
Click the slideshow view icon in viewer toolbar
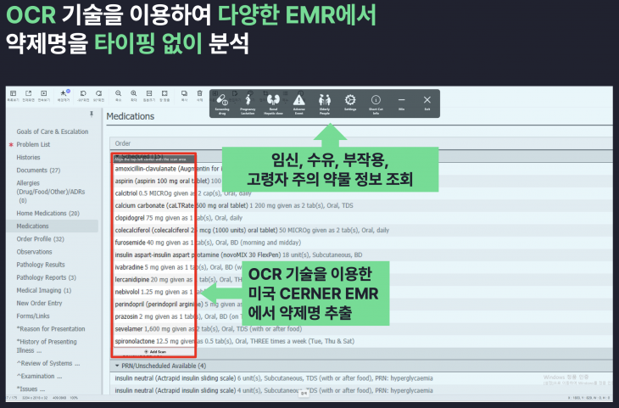click(x=44, y=93)
